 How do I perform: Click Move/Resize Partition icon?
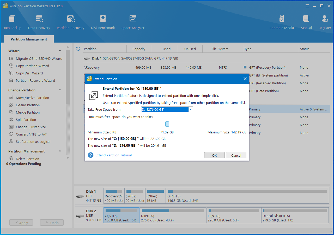tap(11, 98)
